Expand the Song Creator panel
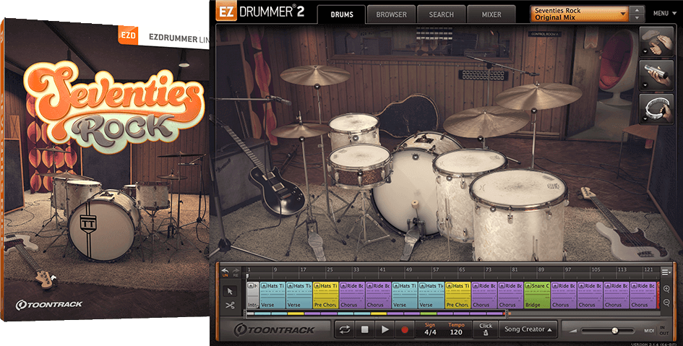 click(x=528, y=329)
